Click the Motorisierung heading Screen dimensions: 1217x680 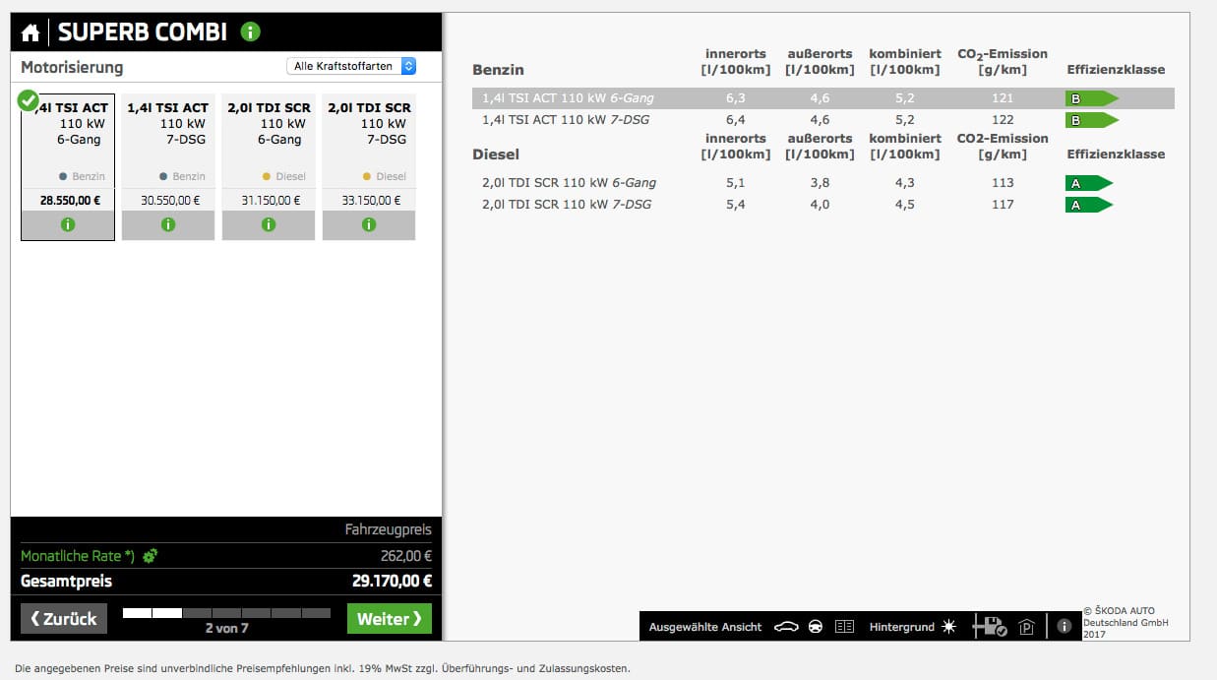point(73,68)
